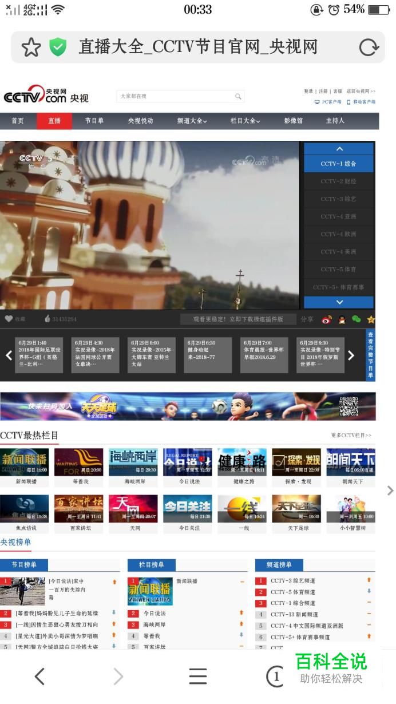The height and width of the screenshot is (704, 396).
Task: Open 节目单 in the nav bar
Action: tap(94, 121)
